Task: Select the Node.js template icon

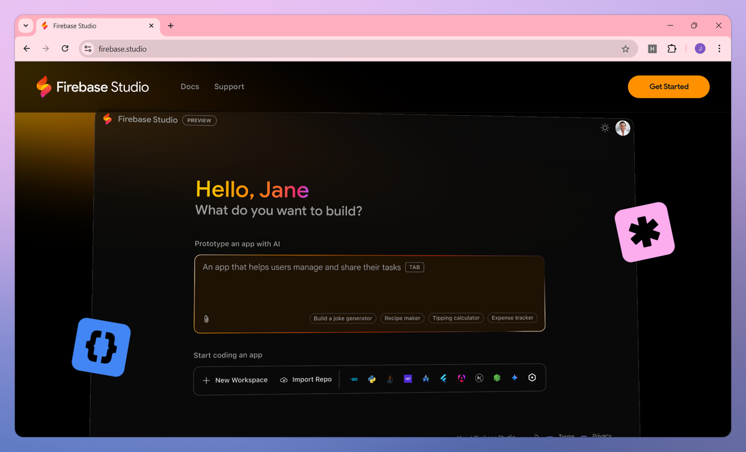Action: pos(497,378)
